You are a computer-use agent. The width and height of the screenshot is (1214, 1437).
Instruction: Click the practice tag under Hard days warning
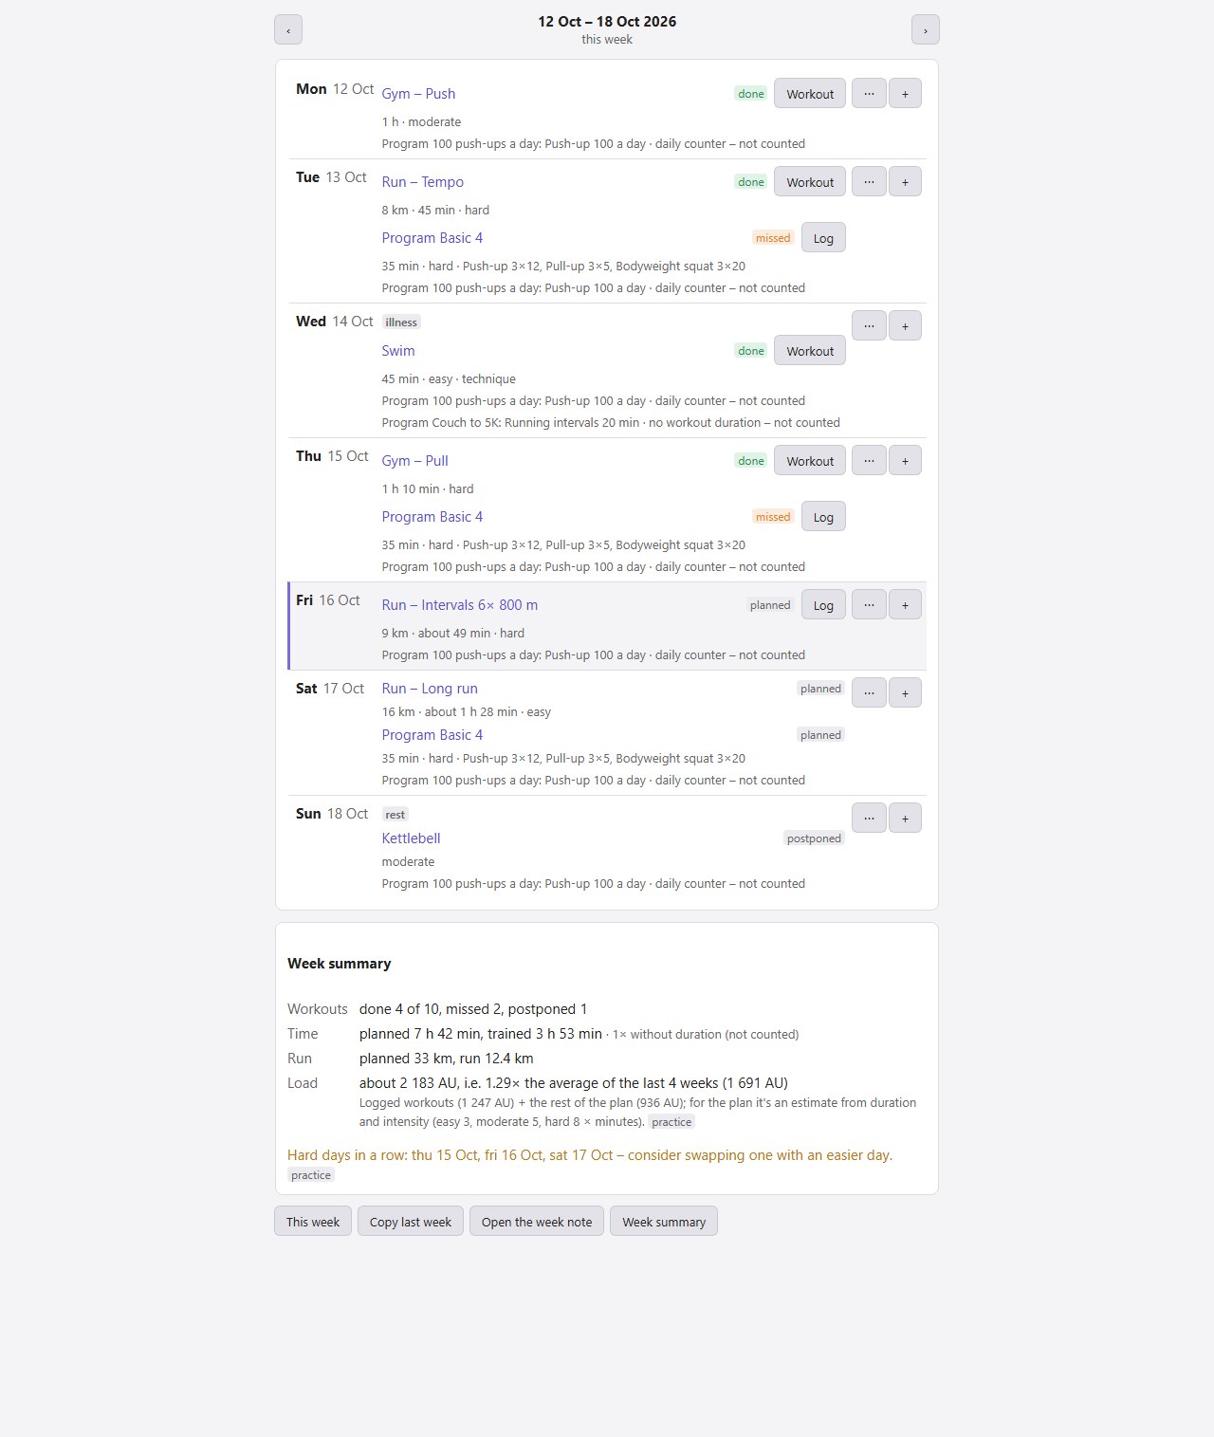tap(311, 1174)
